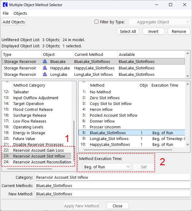Open the Aggregate Object type dropdown
This screenshot has width=192, height=211.
pos(159,22)
